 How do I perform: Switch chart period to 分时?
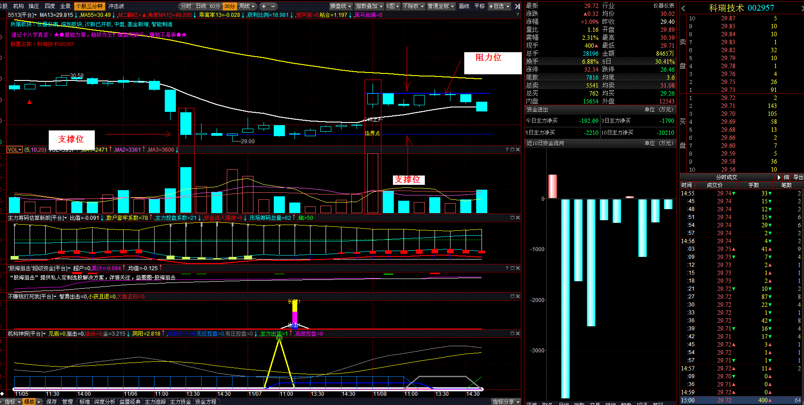pyautogui.click(x=186, y=6)
